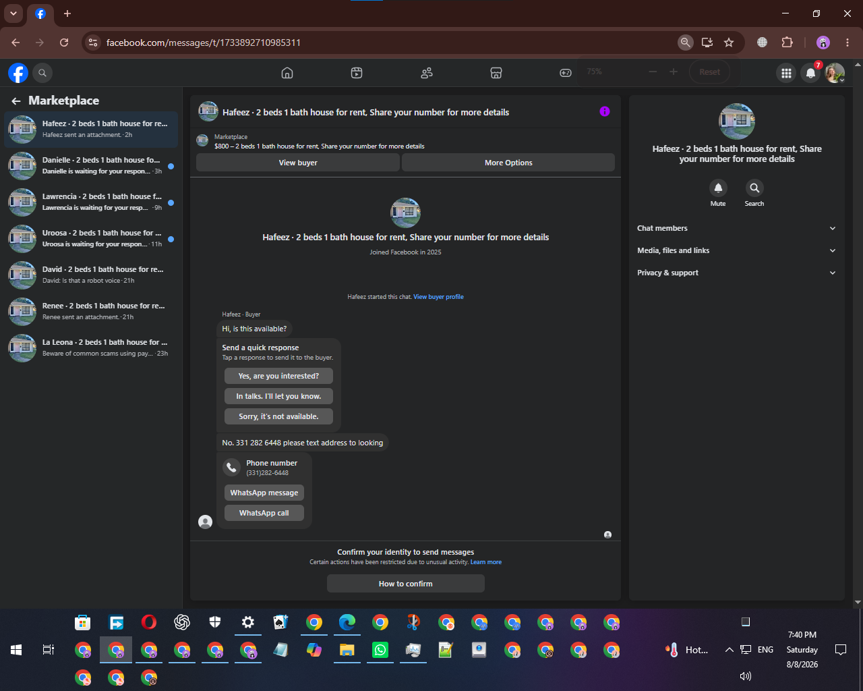The width and height of the screenshot is (863, 691).
Task: Open WhatsApp from the taskbar
Action: pyautogui.click(x=380, y=650)
